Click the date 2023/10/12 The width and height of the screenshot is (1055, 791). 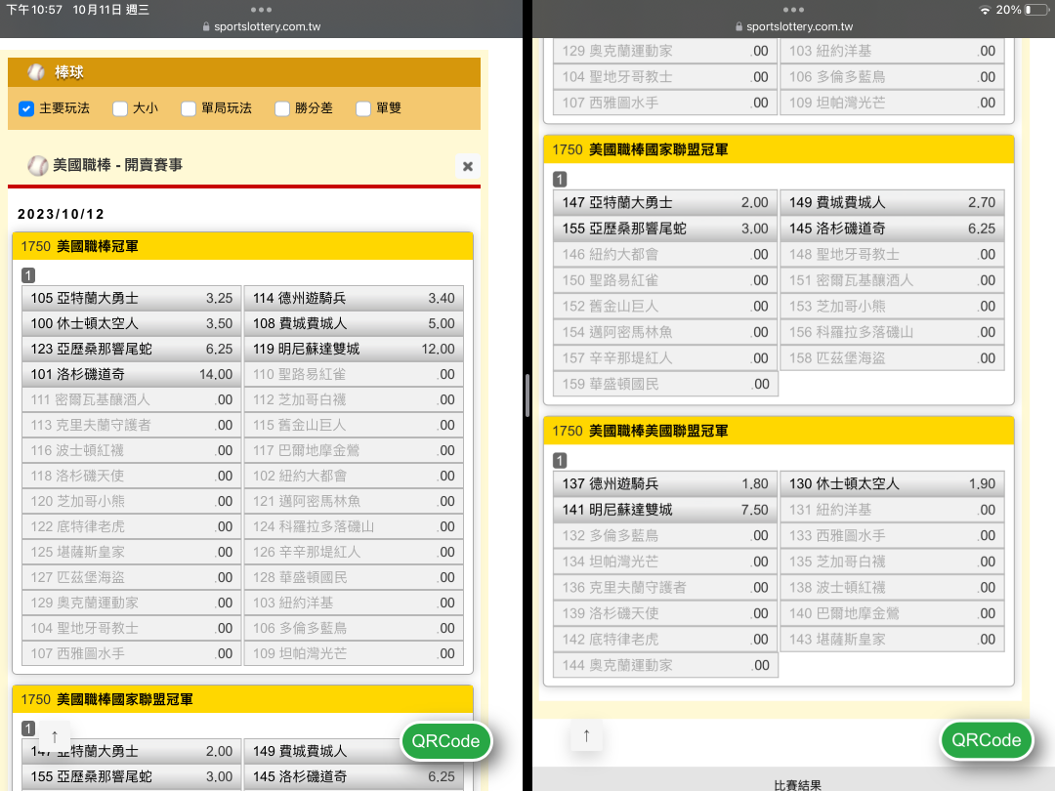[62, 214]
